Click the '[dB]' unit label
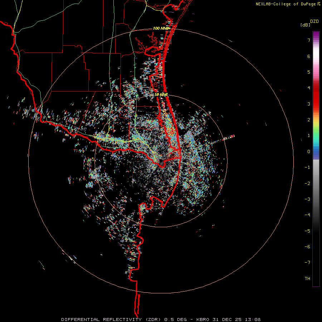322x322 pixels. coord(306,25)
